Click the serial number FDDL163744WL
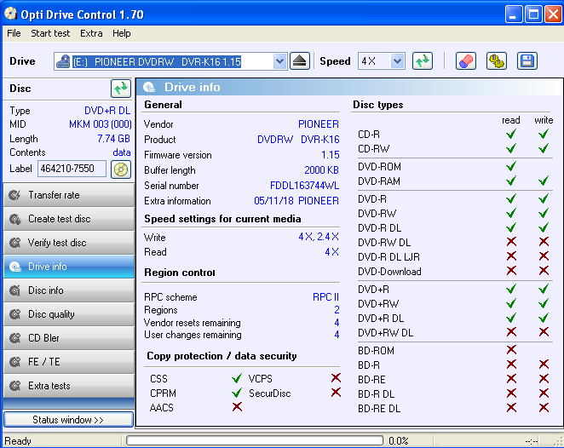 (x=304, y=186)
